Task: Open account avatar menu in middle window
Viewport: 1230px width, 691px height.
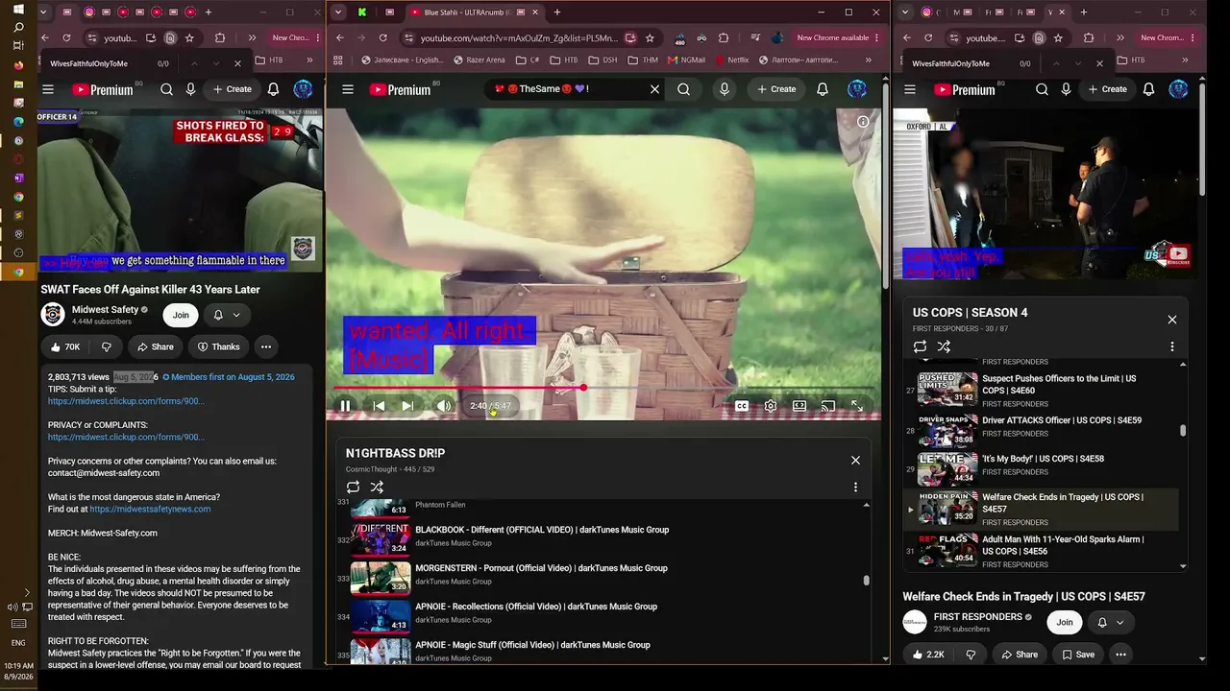Action: [x=857, y=89]
